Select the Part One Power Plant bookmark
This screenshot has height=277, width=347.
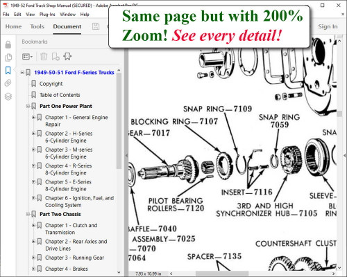click(x=66, y=106)
